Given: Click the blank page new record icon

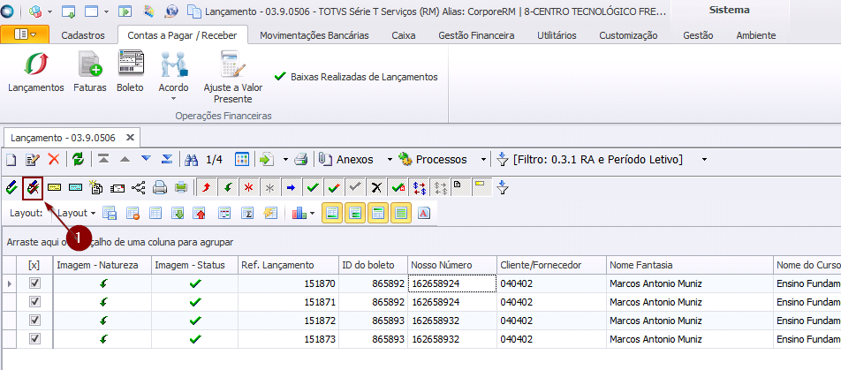Looking at the screenshot, I should tap(11, 160).
